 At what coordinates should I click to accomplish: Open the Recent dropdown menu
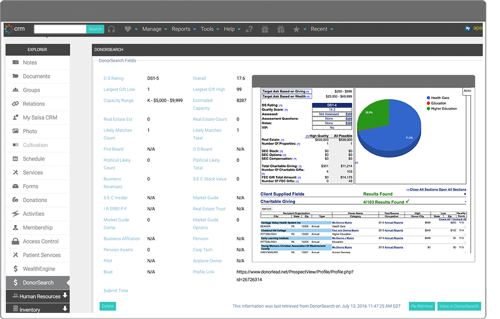pyautogui.click(x=322, y=29)
